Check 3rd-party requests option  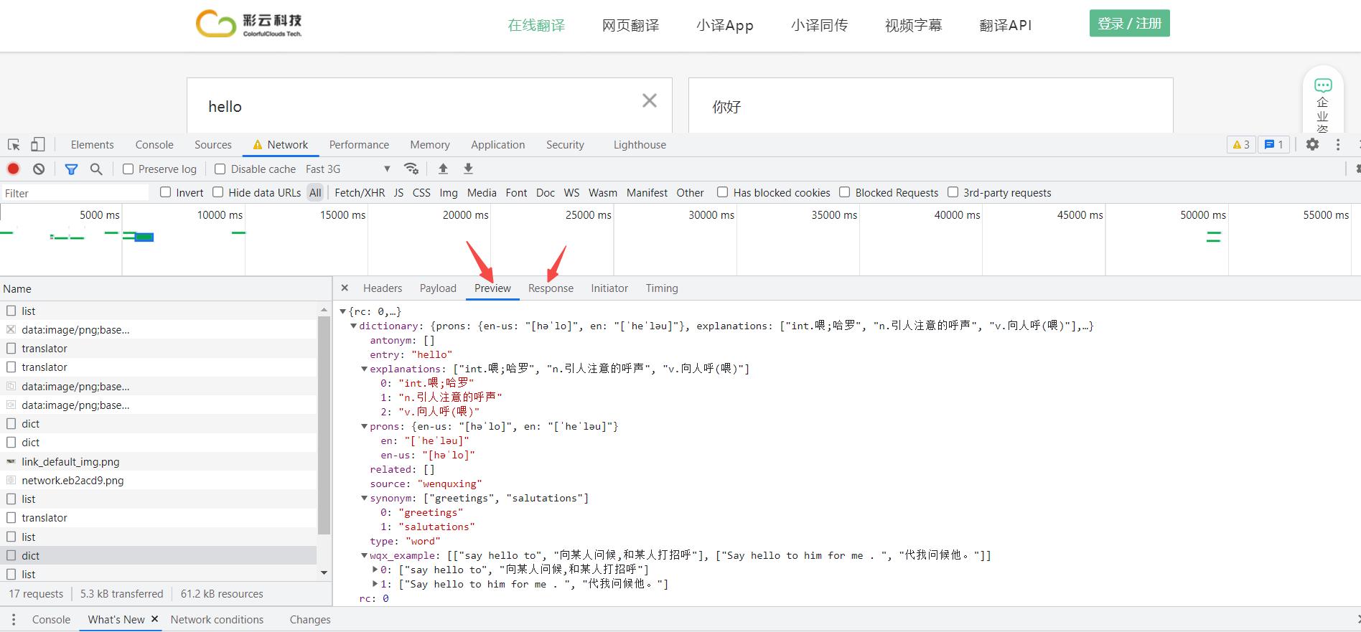953,192
